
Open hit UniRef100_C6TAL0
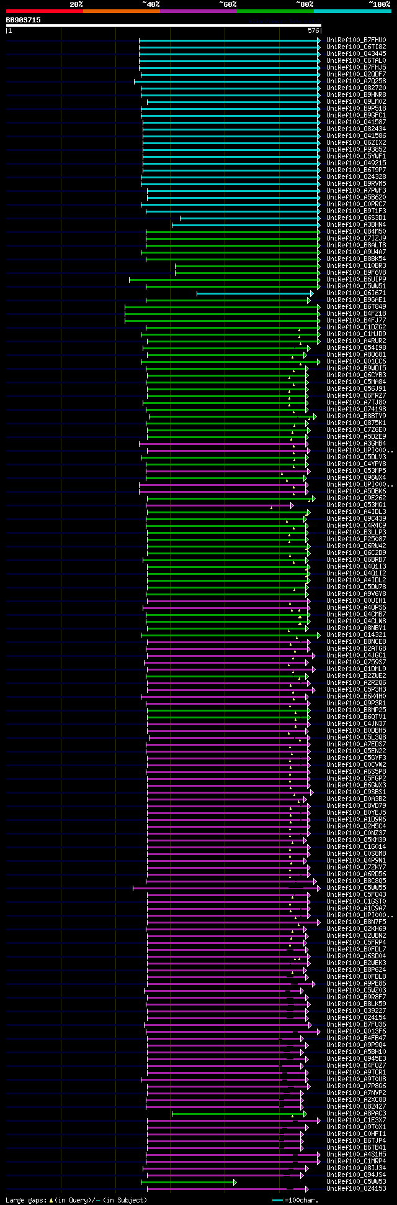coord(356,61)
